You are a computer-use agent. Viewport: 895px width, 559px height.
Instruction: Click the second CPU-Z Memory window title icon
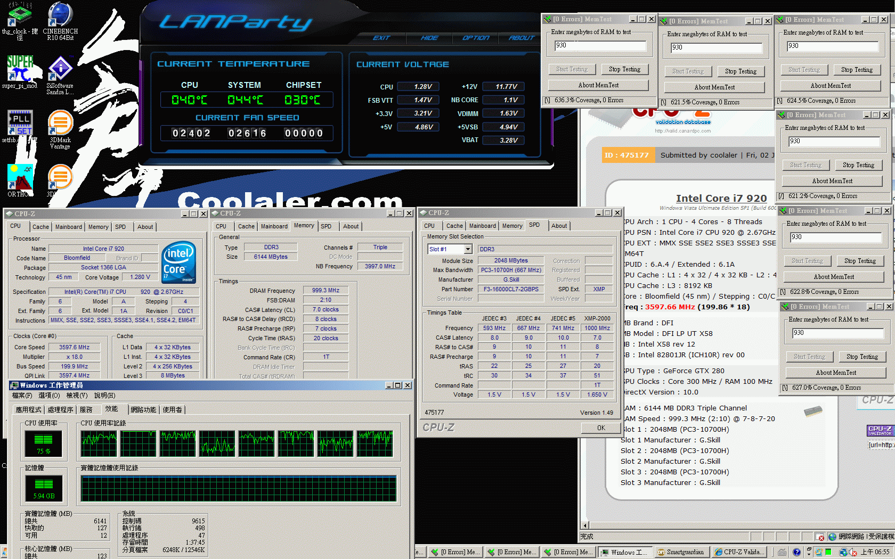pyautogui.click(x=215, y=213)
